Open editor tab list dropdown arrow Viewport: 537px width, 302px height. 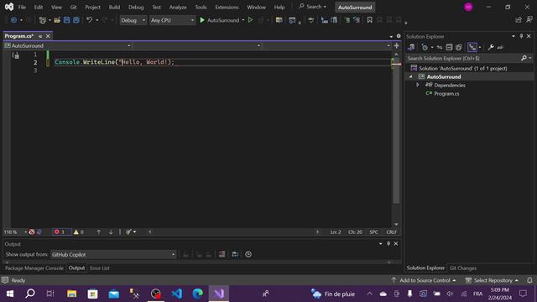[391, 36]
